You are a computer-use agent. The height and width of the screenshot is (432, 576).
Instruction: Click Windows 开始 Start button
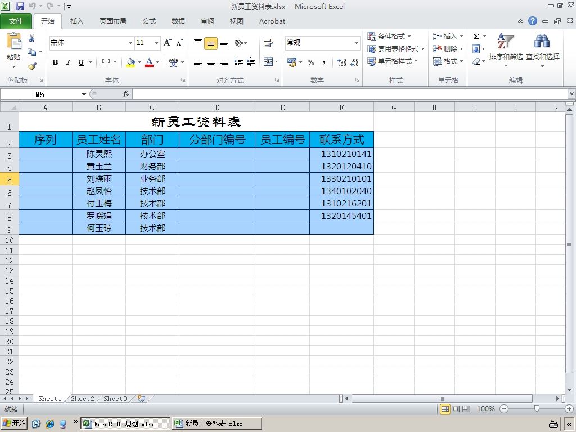point(14,423)
